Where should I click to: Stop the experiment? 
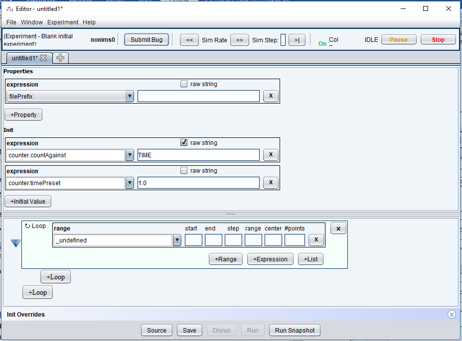coord(438,39)
